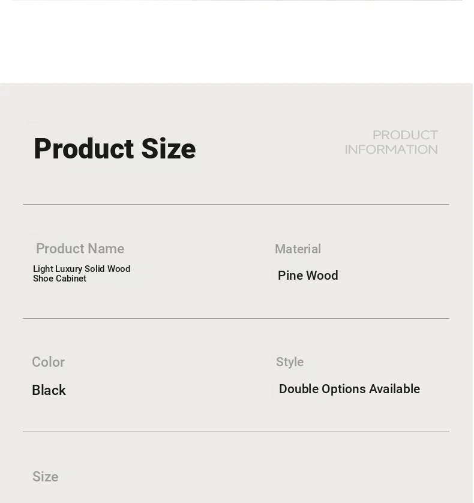
Task: Click the Product Size heading
Action: [x=115, y=148]
